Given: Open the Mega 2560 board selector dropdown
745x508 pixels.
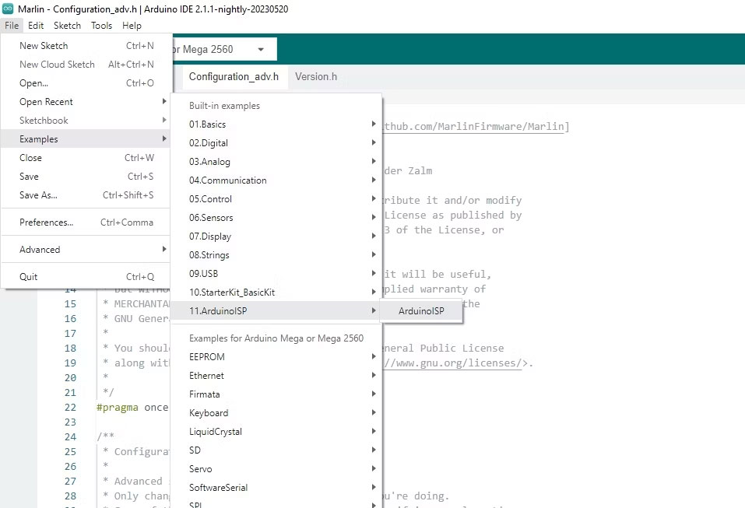Looking at the screenshot, I should 224,49.
